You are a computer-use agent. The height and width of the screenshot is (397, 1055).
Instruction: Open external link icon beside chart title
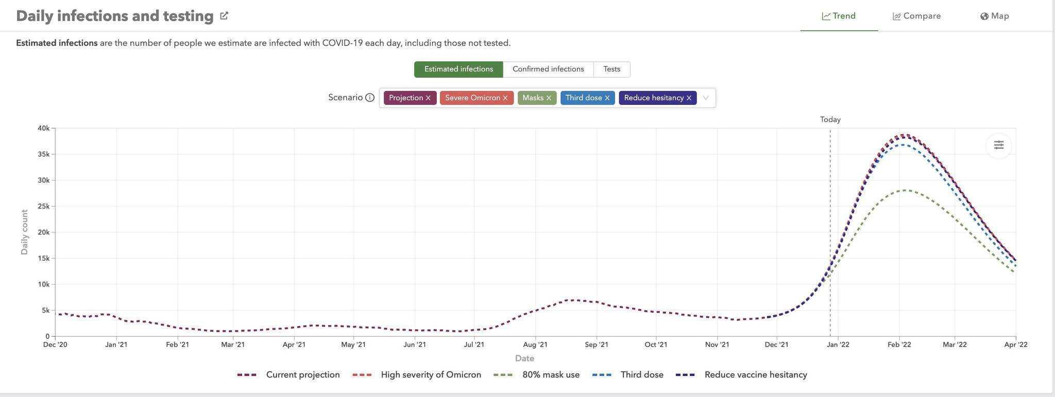[x=224, y=16]
